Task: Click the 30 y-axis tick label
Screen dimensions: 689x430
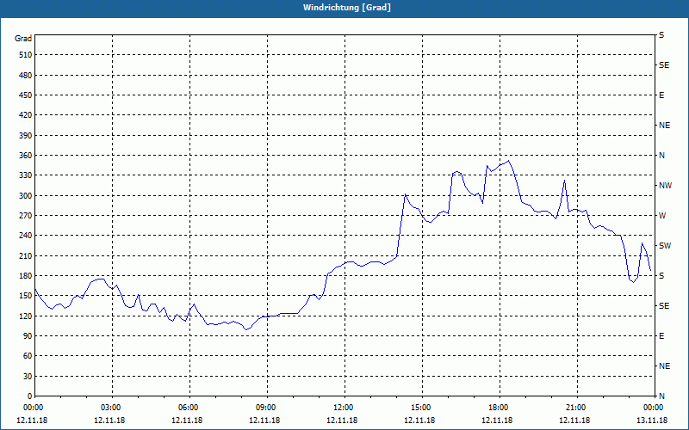Action: pos(28,376)
